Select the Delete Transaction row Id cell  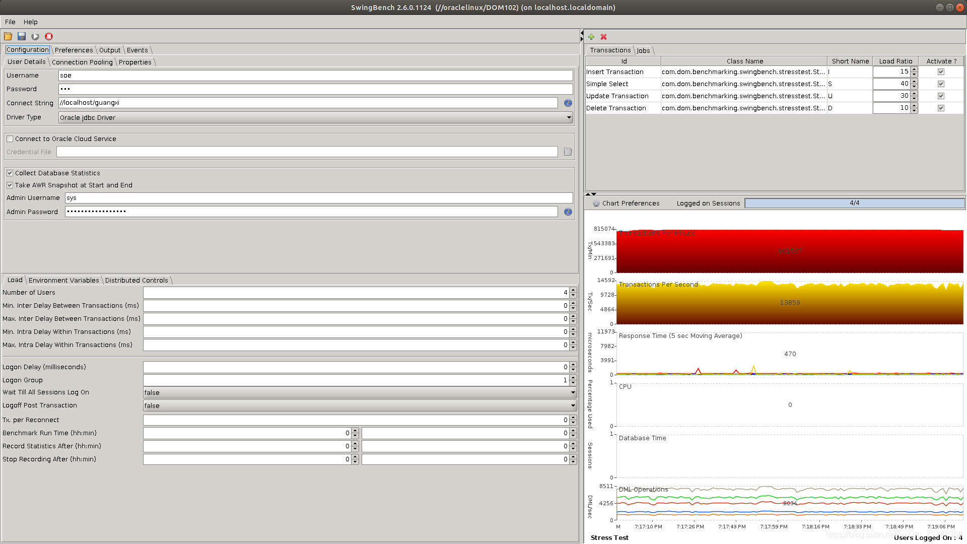pos(623,108)
